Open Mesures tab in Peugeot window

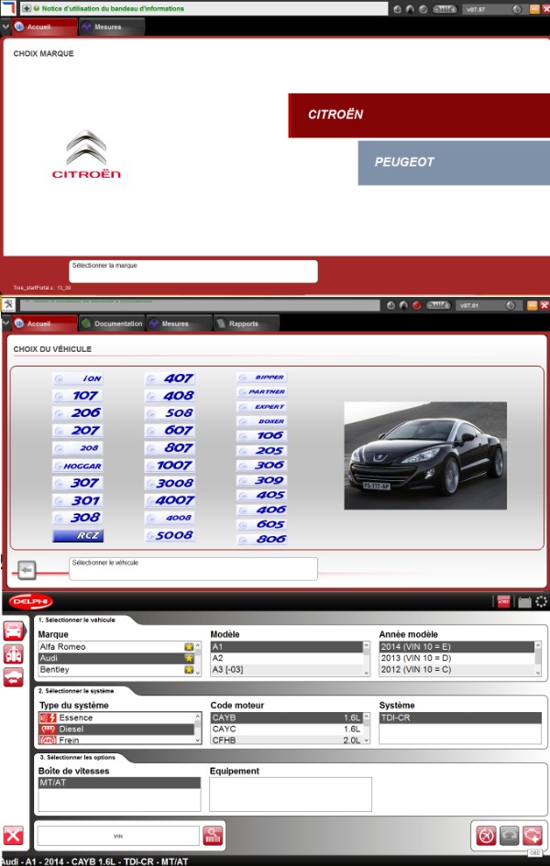pos(179,323)
